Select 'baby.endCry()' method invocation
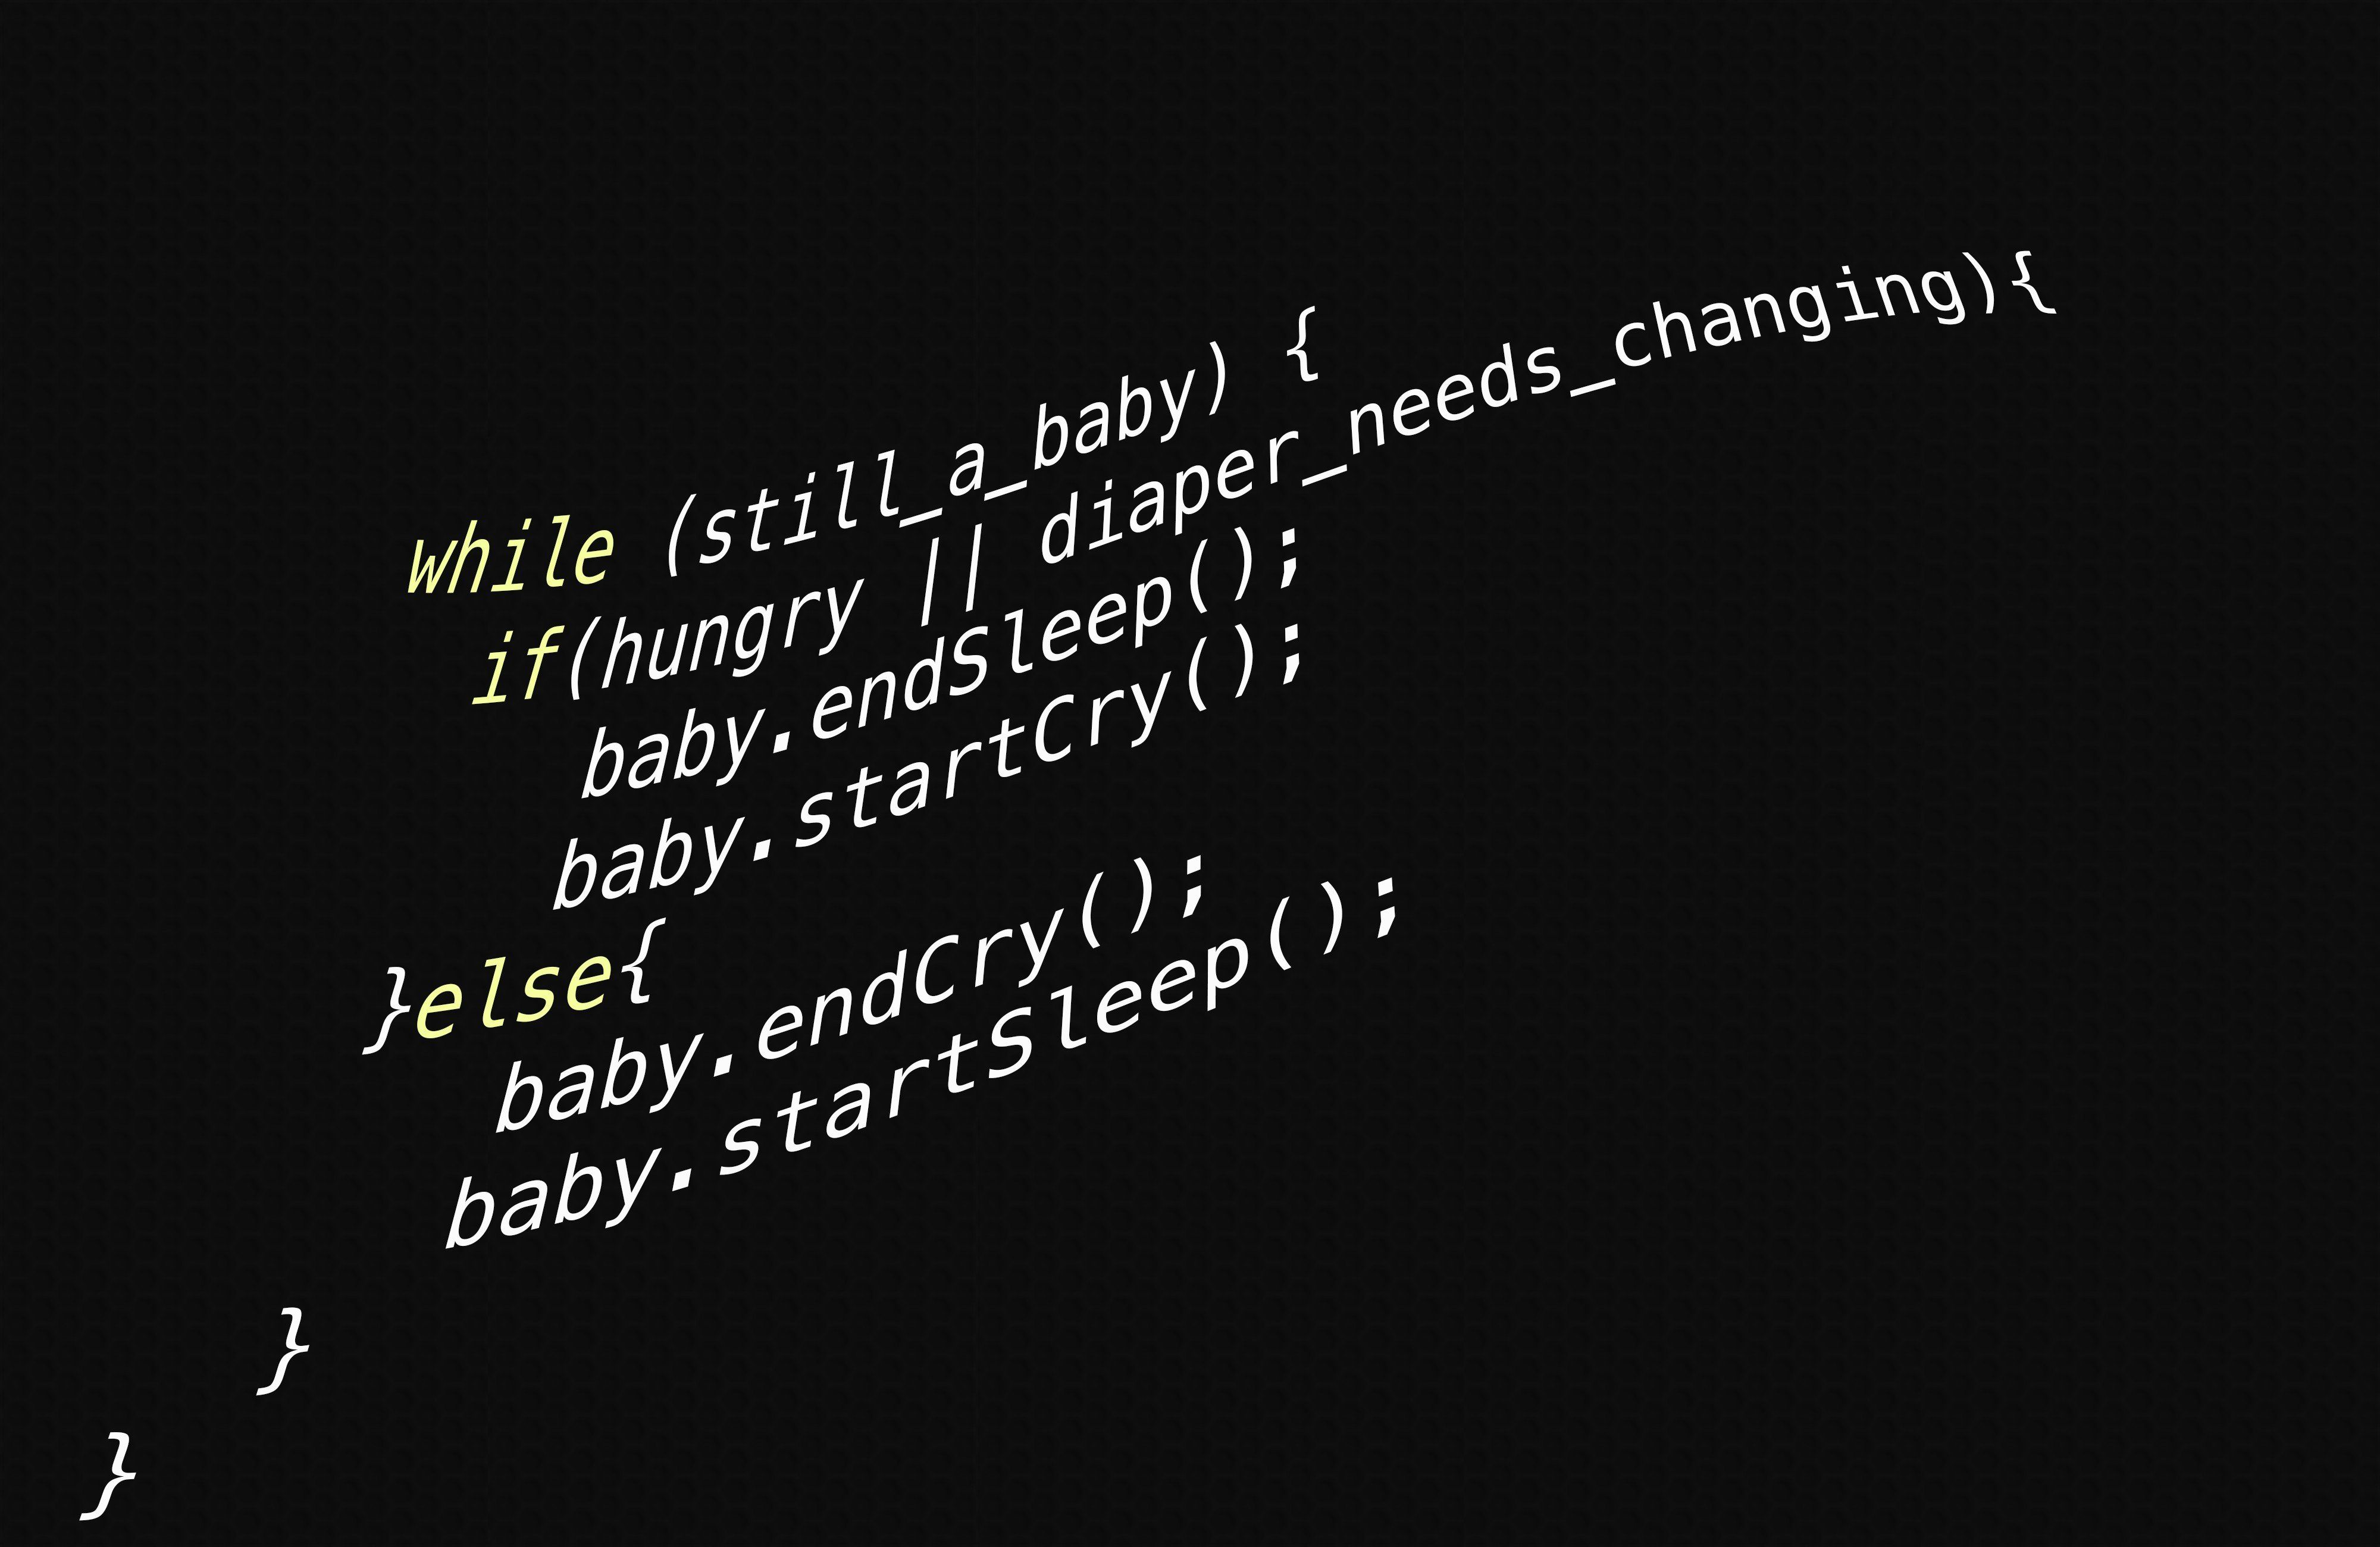 pos(919,1006)
